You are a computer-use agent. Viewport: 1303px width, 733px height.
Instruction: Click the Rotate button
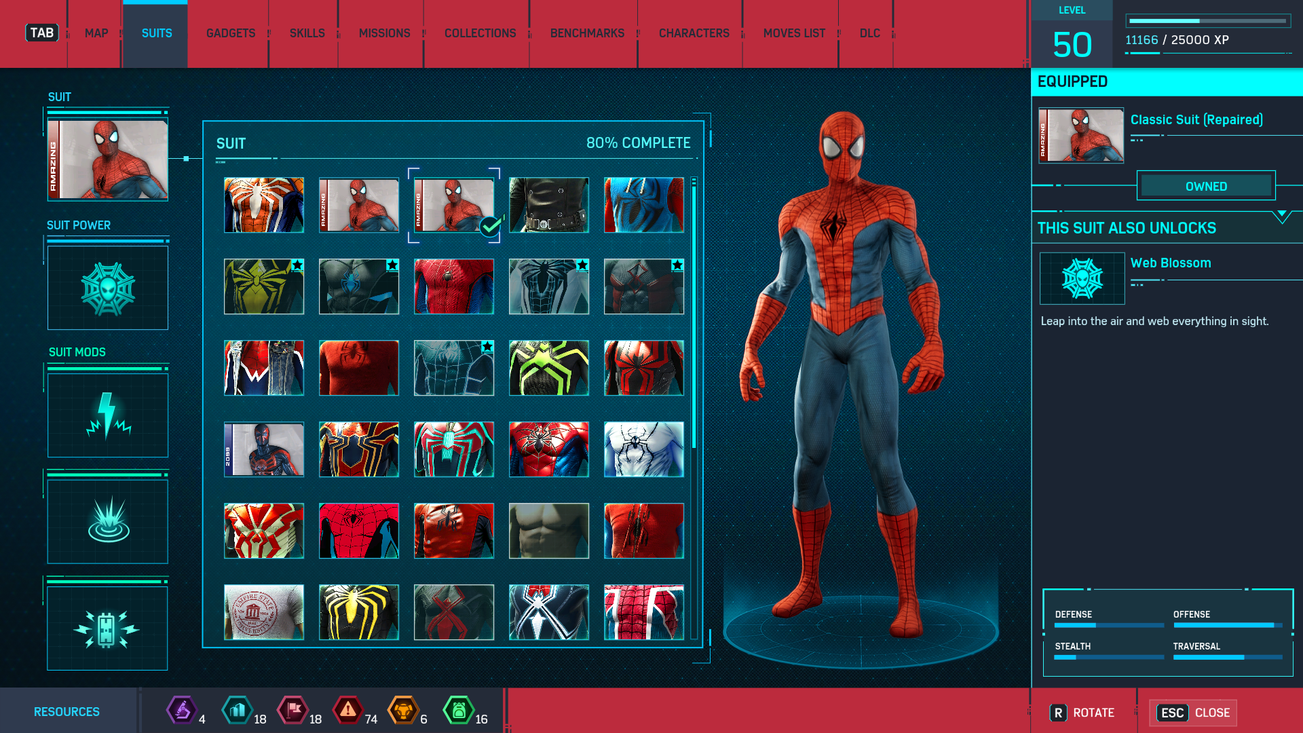point(1083,713)
